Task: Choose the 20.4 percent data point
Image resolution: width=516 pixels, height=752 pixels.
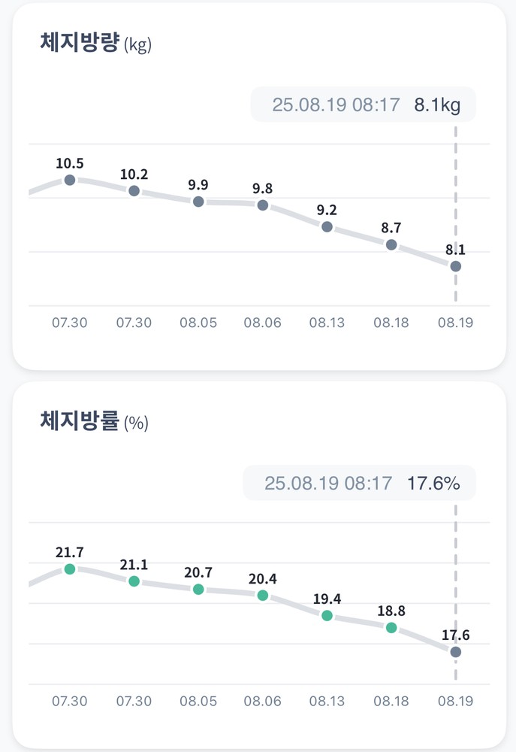Action: tap(263, 596)
